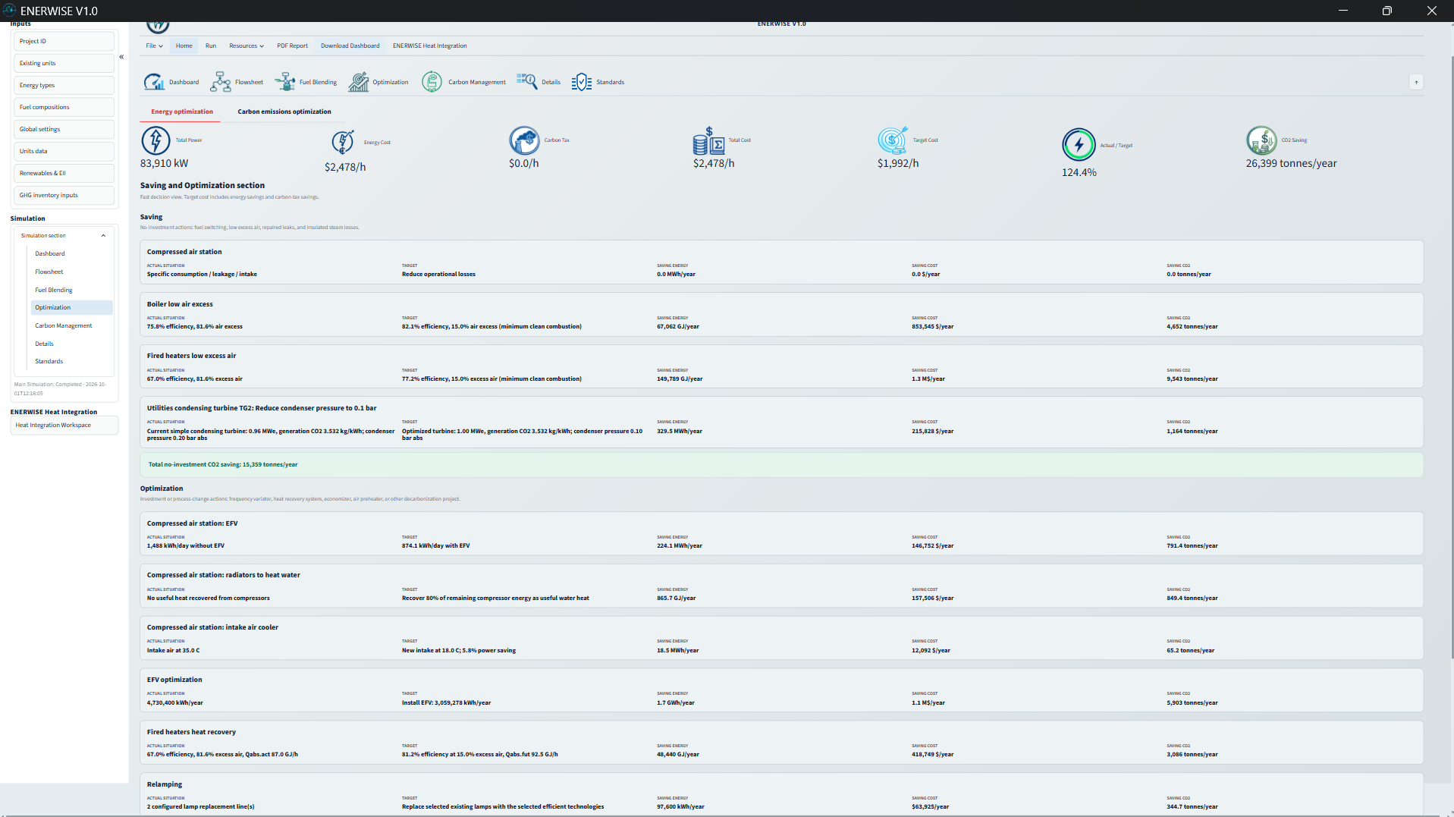The image size is (1454, 817).
Task: Select the Energy optimization tab
Action: pos(182,112)
